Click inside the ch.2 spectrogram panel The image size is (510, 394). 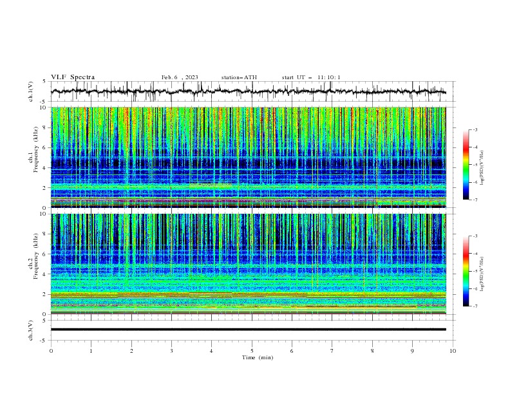click(x=248, y=264)
